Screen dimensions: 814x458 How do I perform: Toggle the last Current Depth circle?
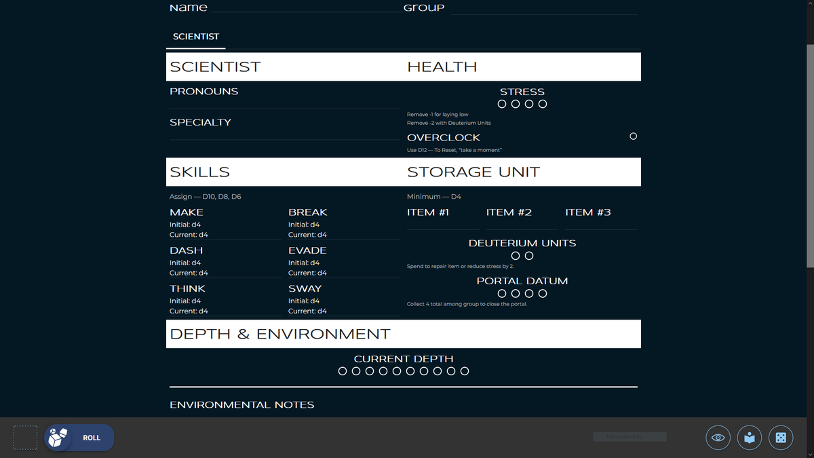point(465,371)
